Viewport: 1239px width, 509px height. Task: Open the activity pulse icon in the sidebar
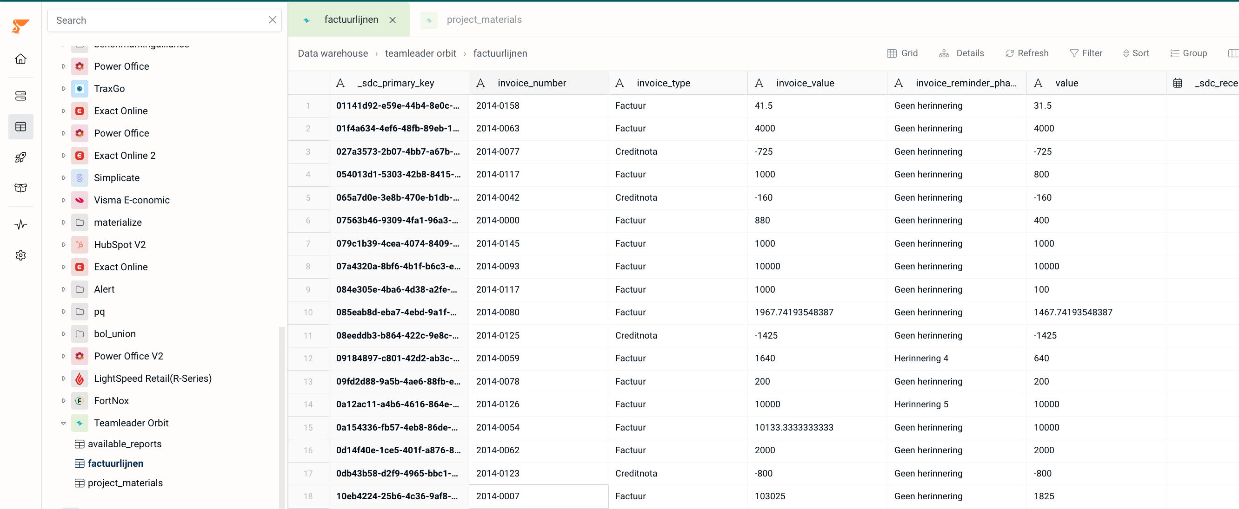click(20, 224)
